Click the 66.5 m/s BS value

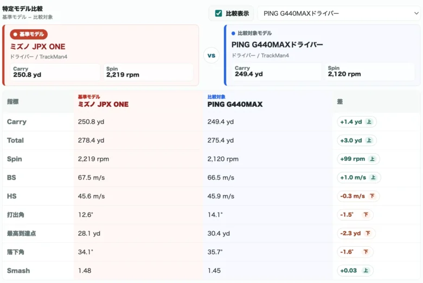point(221,177)
